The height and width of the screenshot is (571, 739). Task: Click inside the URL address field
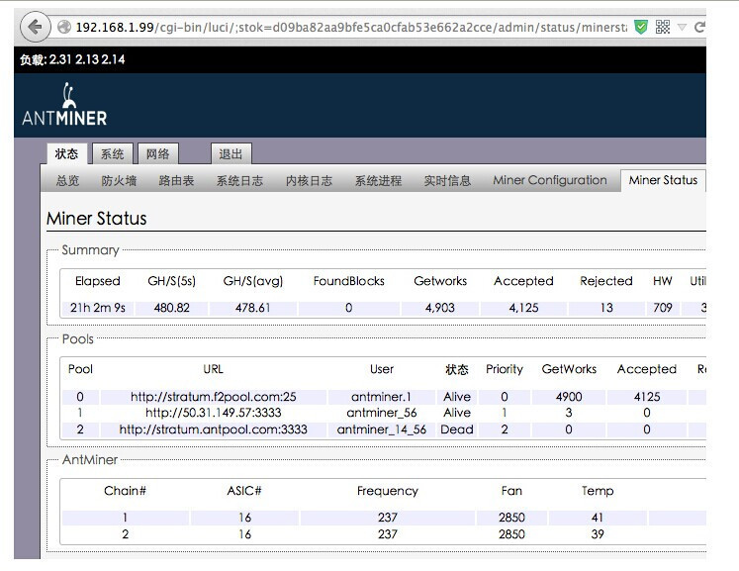(x=346, y=27)
